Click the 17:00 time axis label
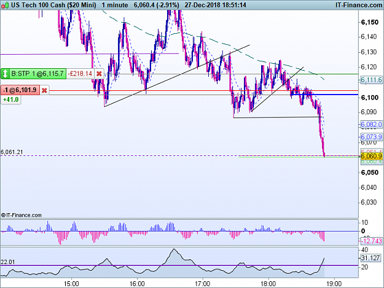 203,284
